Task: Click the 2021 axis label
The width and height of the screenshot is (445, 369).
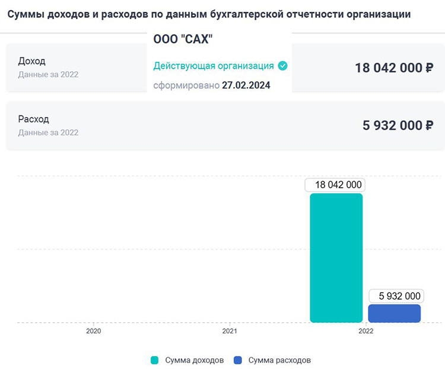Action: point(230,332)
